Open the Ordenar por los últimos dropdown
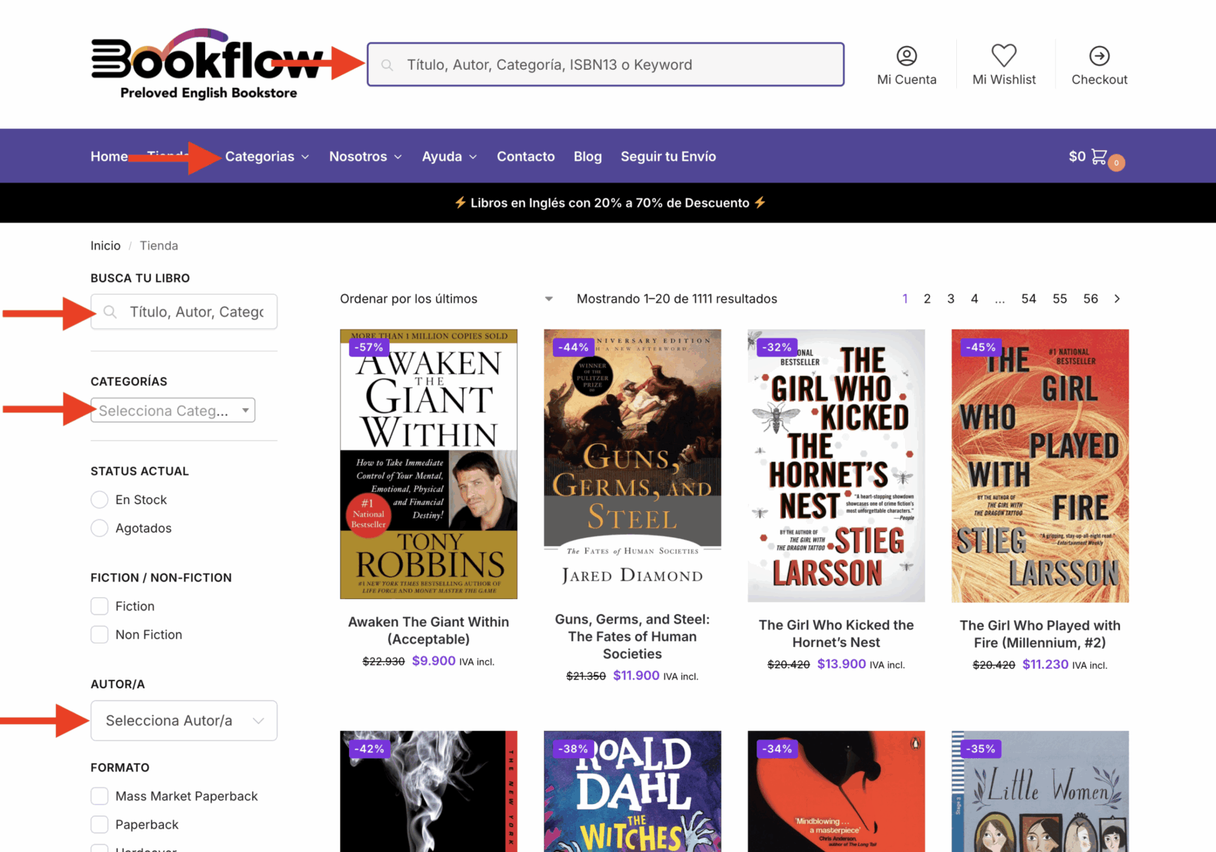The width and height of the screenshot is (1216, 852). click(446, 299)
